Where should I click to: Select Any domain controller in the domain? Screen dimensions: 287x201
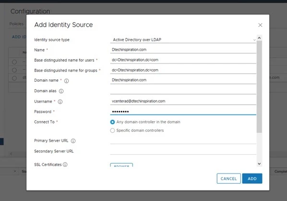coord(112,122)
